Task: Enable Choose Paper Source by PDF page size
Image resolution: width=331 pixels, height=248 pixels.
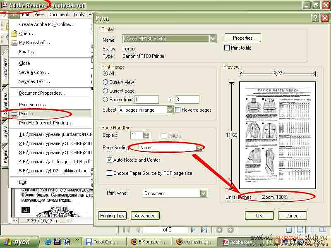Action: tap(109, 173)
